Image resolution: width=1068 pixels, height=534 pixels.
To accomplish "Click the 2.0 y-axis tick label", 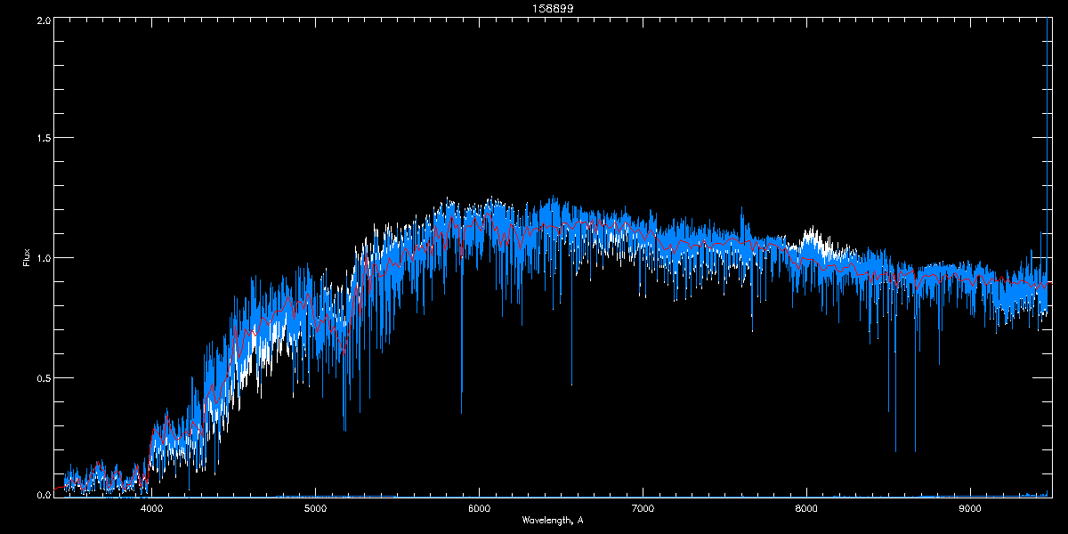I will click(44, 20).
